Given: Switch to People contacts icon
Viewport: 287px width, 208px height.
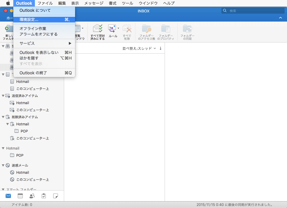Looking at the screenshot, I should [32, 196].
